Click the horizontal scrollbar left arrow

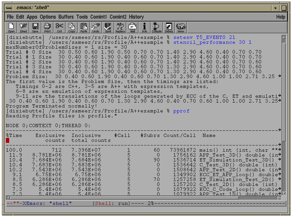point(8,198)
